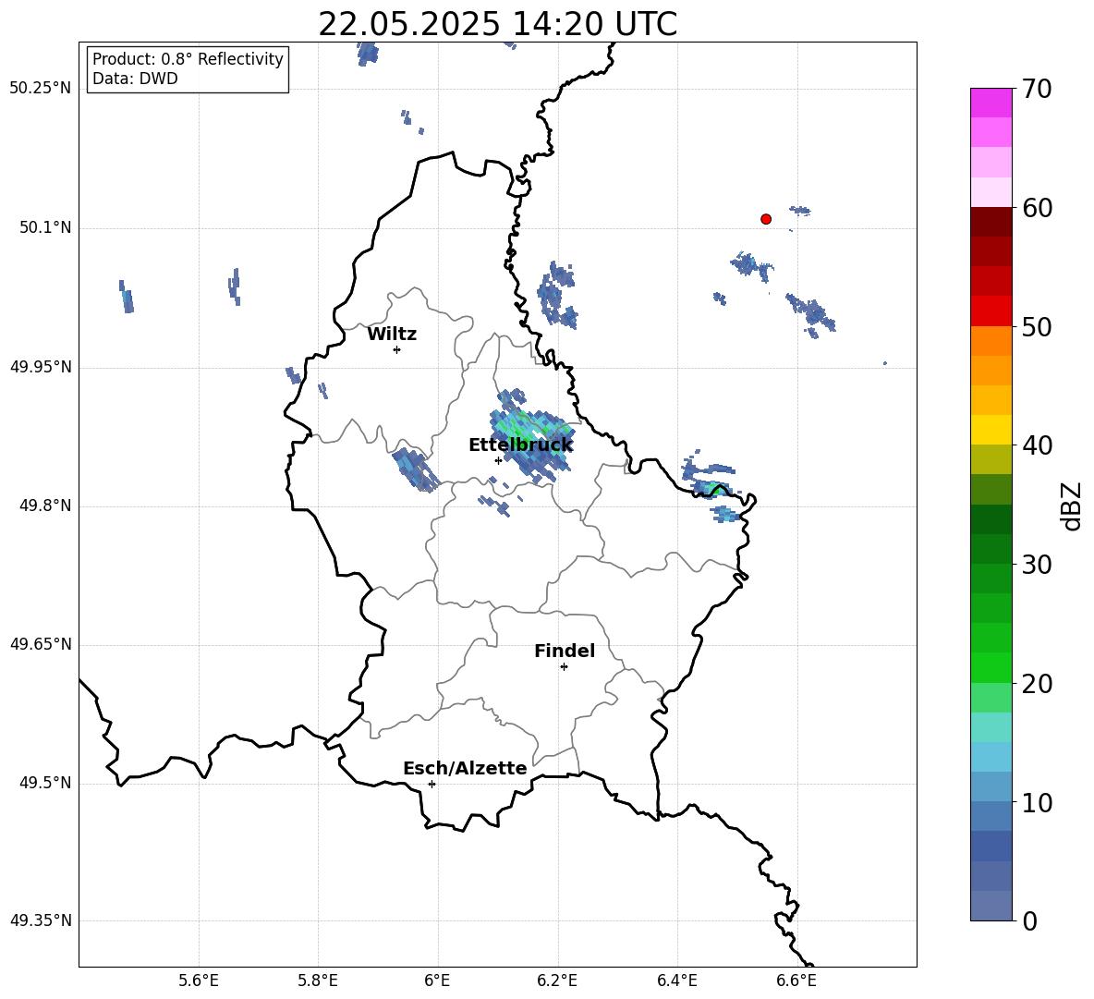Screen dimensions: 1094x999
Task: Click the 49.8°N latitude label
Action: [x=45, y=506]
